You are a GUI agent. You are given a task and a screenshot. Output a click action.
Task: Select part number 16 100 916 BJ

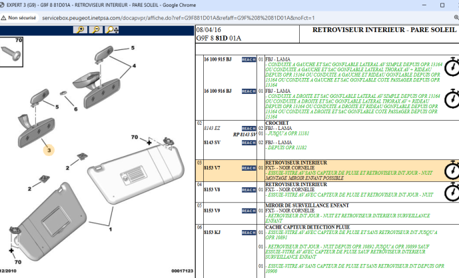pos(218,91)
